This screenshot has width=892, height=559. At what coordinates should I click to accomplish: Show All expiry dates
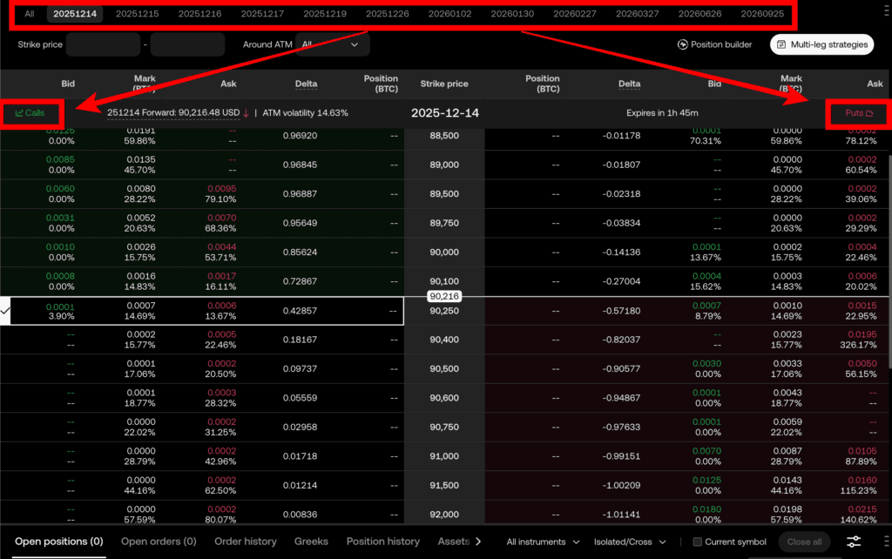pos(30,14)
